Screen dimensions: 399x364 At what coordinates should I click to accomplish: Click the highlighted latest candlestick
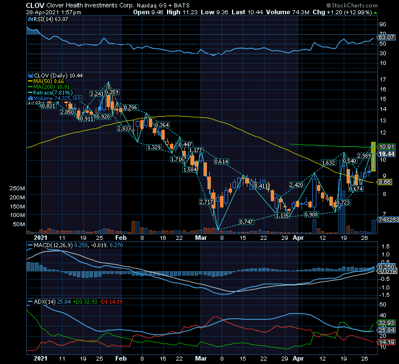pyautogui.click(x=373, y=157)
